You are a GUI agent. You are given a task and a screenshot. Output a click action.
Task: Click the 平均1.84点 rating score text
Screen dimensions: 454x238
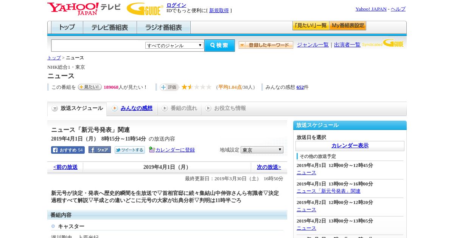(x=230, y=87)
